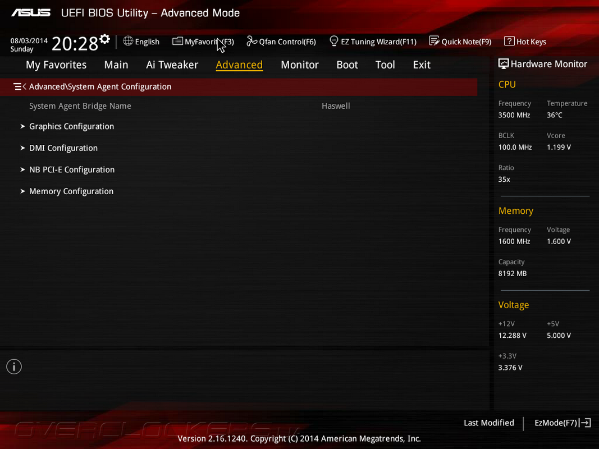Screen dimensions: 599x449
Task: Change language via English label
Action: coord(147,42)
